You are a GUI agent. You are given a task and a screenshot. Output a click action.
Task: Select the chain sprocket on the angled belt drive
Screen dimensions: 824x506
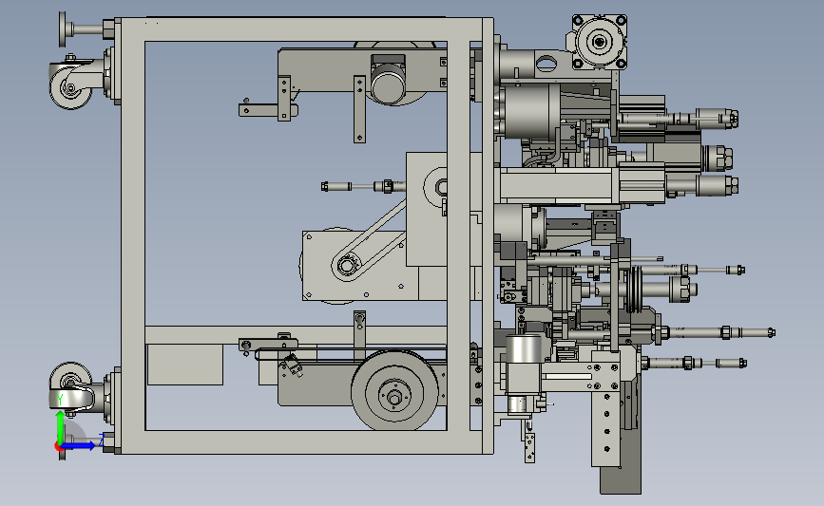pos(346,266)
